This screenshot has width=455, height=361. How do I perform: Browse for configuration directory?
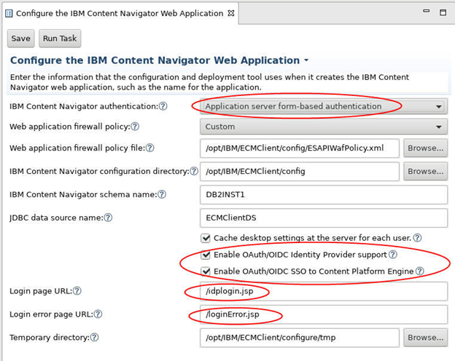tap(425, 171)
